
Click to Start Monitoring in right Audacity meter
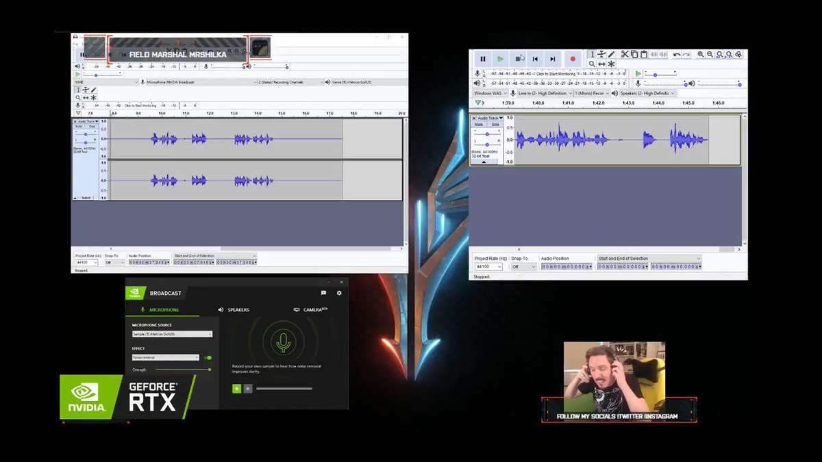[x=557, y=73]
